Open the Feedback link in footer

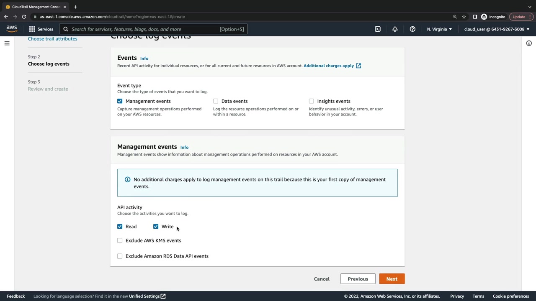16,296
